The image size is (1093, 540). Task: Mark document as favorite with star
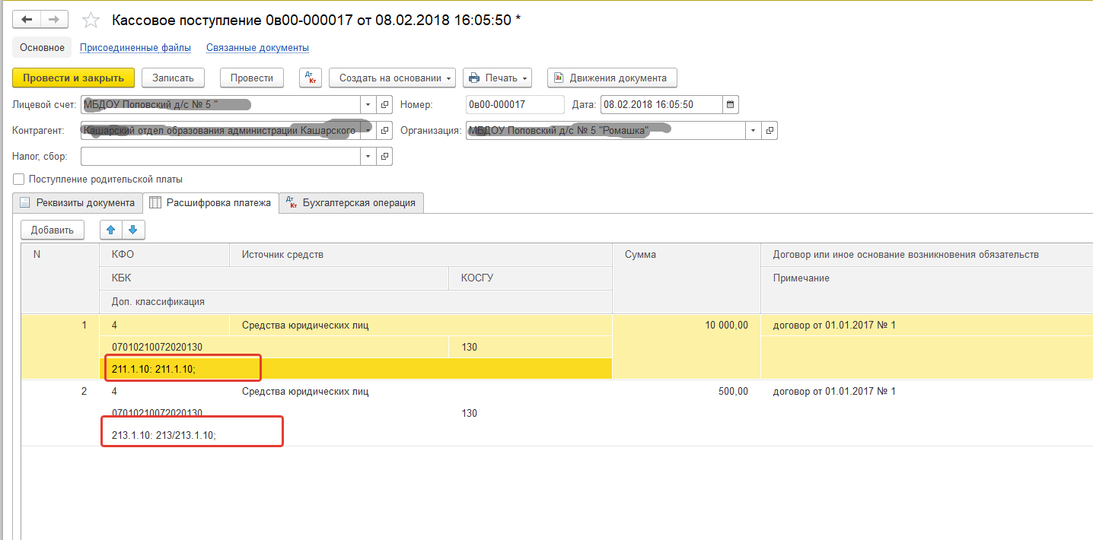point(91,21)
